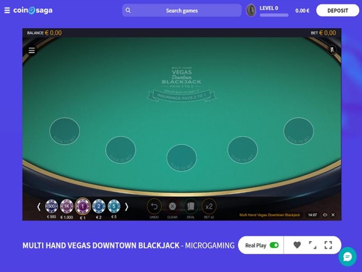Click the fullscreen icon
This screenshot has width=362, height=272.
[x=328, y=245]
